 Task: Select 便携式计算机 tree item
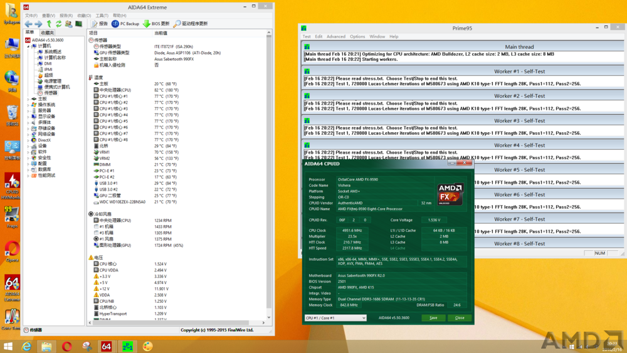(57, 87)
